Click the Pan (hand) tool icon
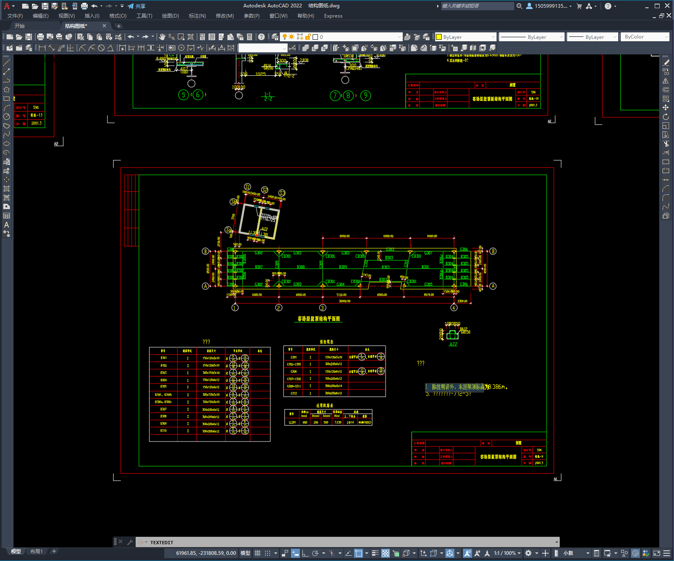The height and width of the screenshot is (561, 674). click(x=162, y=37)
